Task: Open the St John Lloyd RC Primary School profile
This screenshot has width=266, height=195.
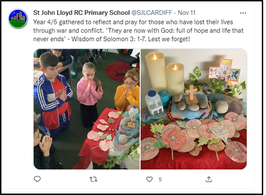Action: click(81, 13)
